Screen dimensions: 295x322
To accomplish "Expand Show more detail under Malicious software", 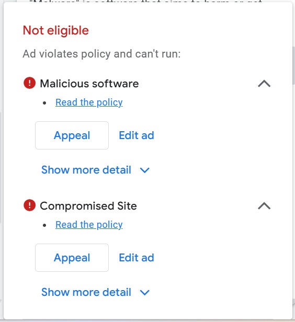I will (96, 170).
